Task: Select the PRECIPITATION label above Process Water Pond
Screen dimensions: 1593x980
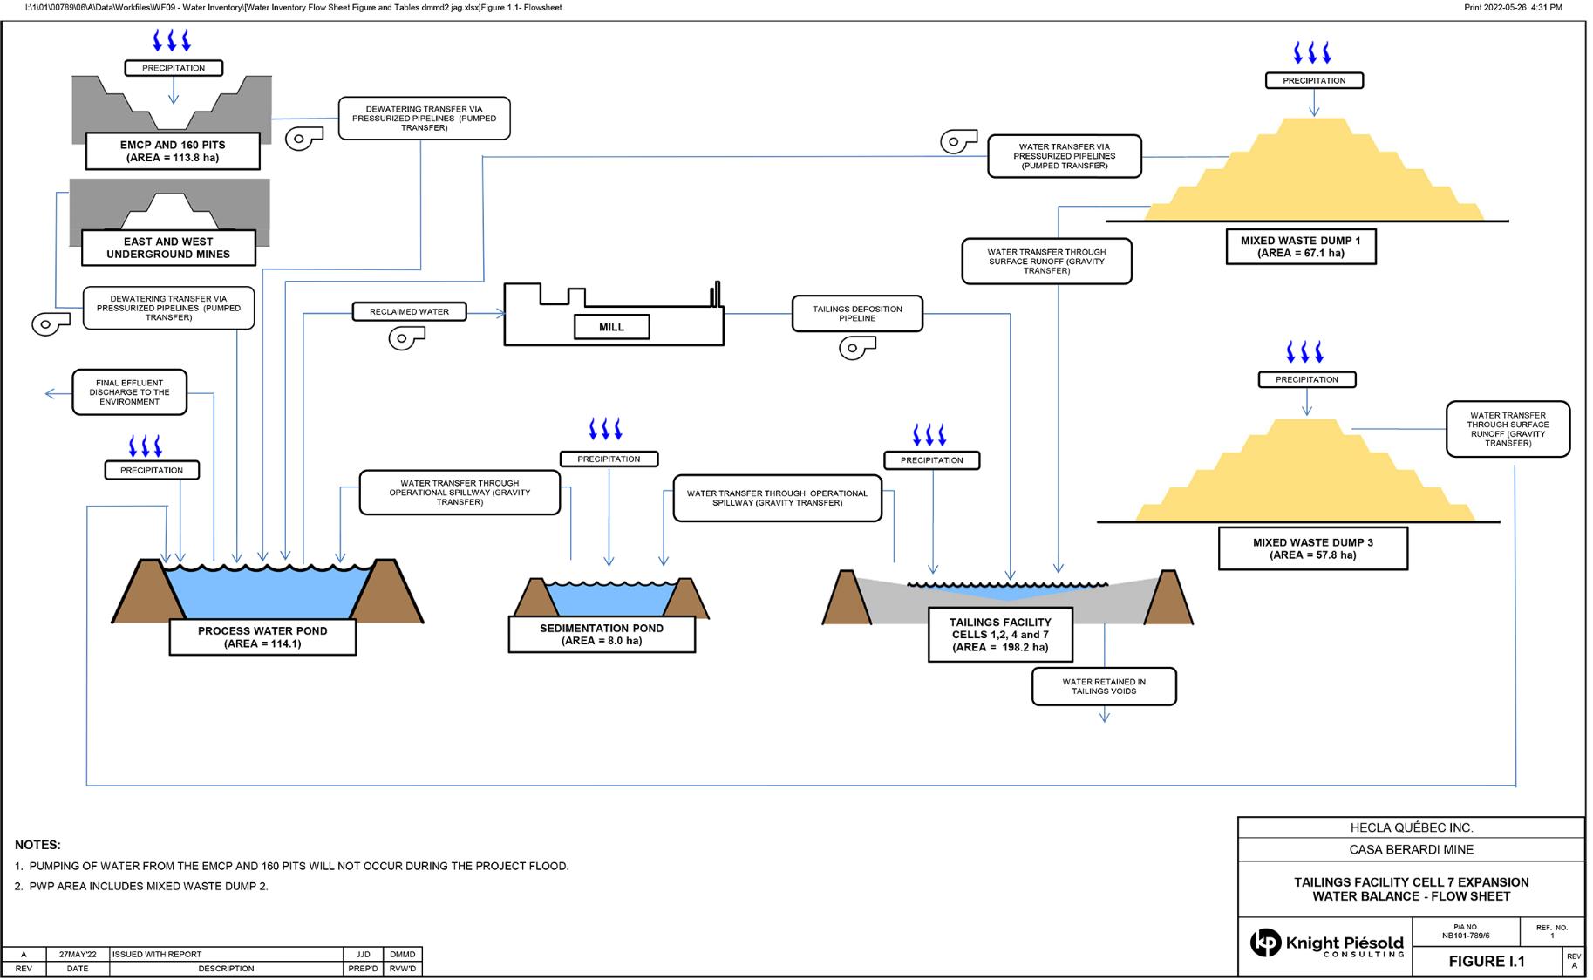Action: pyautogui.click(x=152, y=470)
